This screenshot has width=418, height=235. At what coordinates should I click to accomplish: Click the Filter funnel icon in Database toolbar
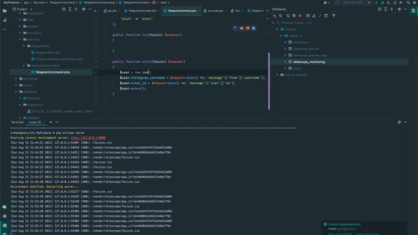[334, 16]
